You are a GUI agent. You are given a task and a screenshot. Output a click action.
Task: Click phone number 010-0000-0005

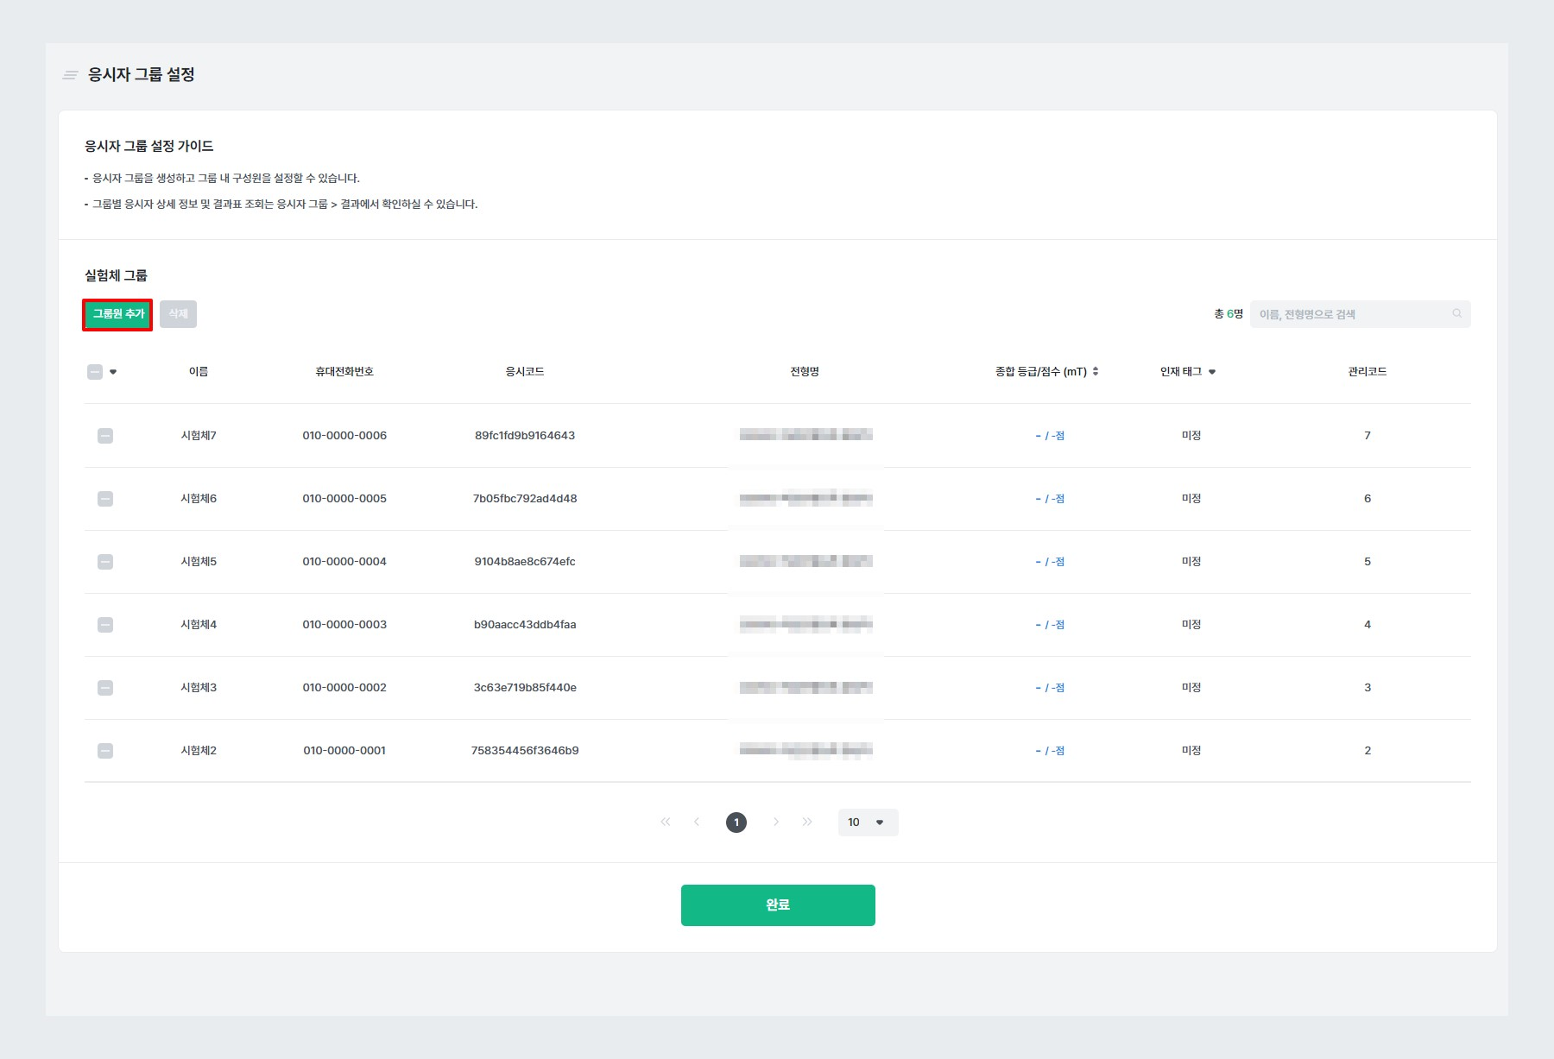tap(344, 499)
